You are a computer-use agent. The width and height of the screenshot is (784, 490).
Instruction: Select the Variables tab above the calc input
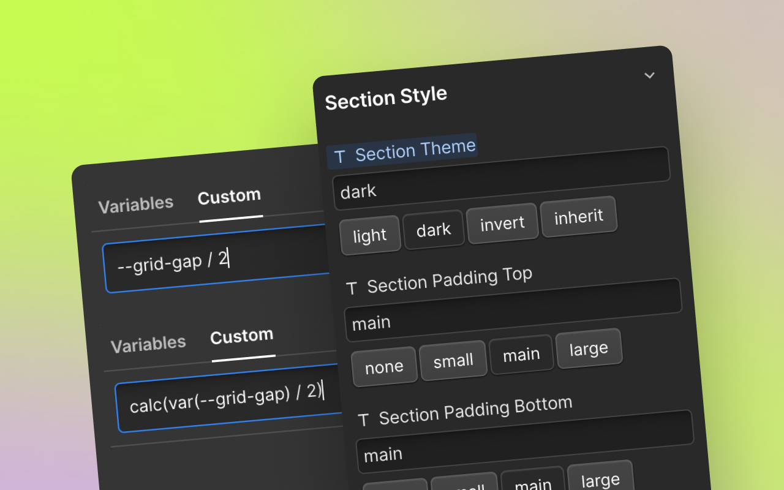(x=148, y=343)
